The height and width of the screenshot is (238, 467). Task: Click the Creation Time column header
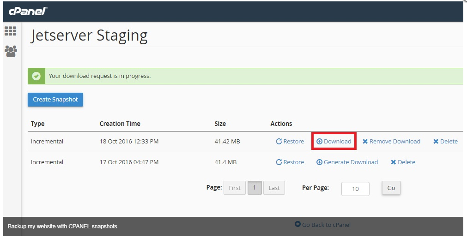(x=120, y=124)
